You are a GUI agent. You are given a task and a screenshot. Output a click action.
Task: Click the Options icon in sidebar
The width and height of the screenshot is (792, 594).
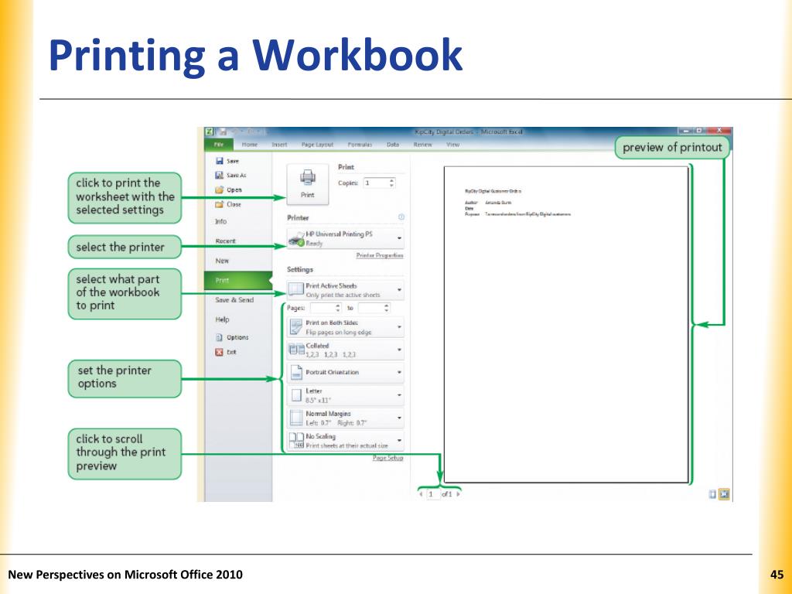click(x=219, y=337)
